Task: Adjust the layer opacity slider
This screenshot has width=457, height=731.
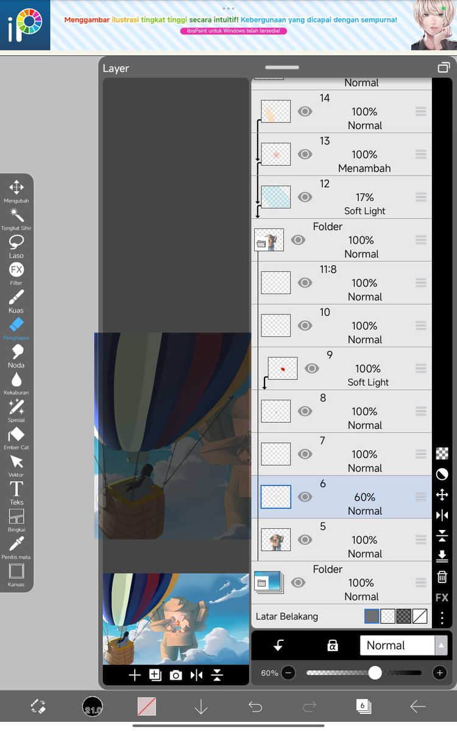Action: [x=364, y=673]
